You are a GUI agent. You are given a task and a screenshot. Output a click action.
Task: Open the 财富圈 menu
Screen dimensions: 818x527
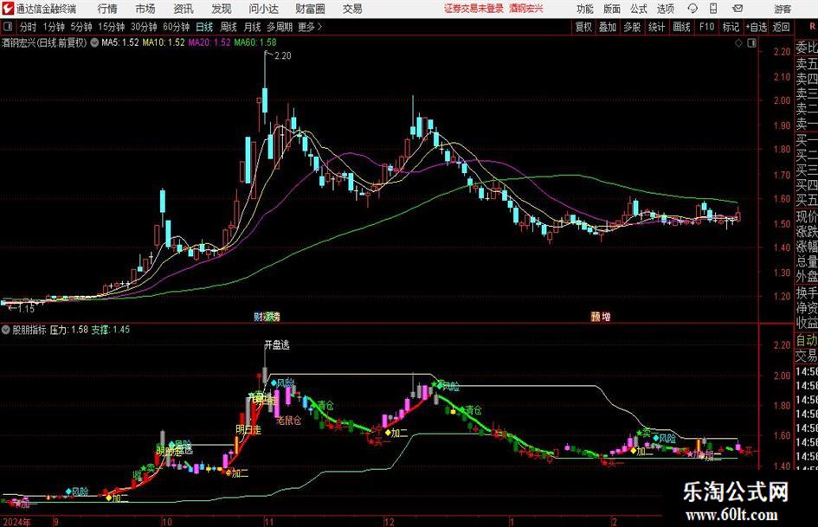[310, 9]
